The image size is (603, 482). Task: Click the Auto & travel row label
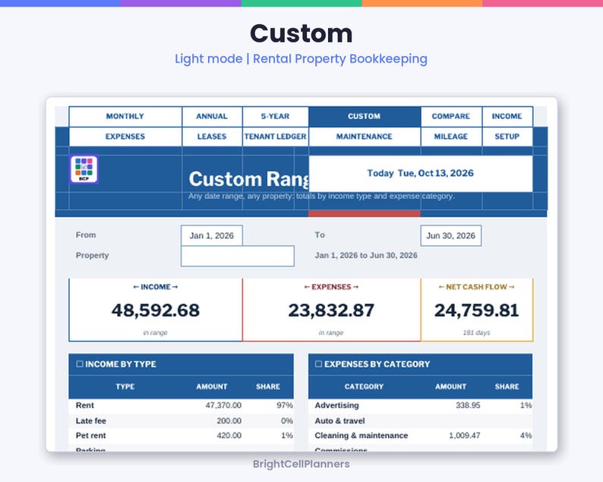[x=339, y=421]
